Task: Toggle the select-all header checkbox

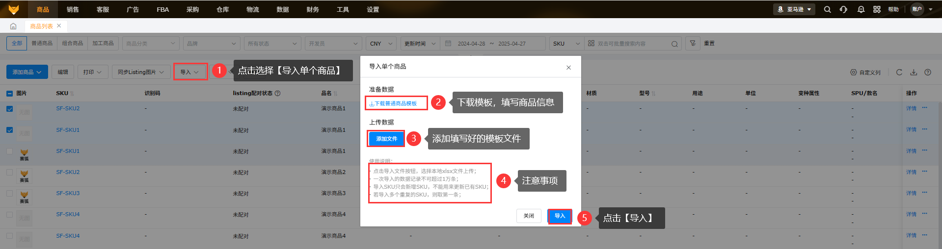Action: pyautogui.click(x=9, y=93)
